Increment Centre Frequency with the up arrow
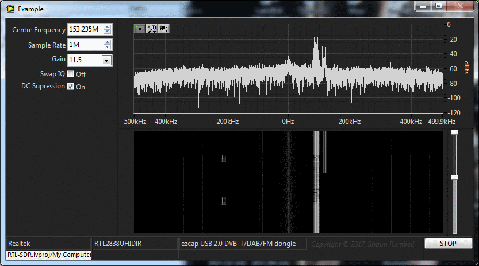The image size is (479, 266). point(108,27)
